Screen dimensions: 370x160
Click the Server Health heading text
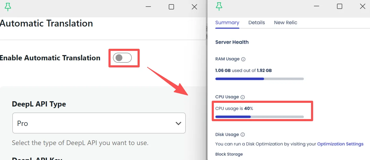click(x=232, y=42)
